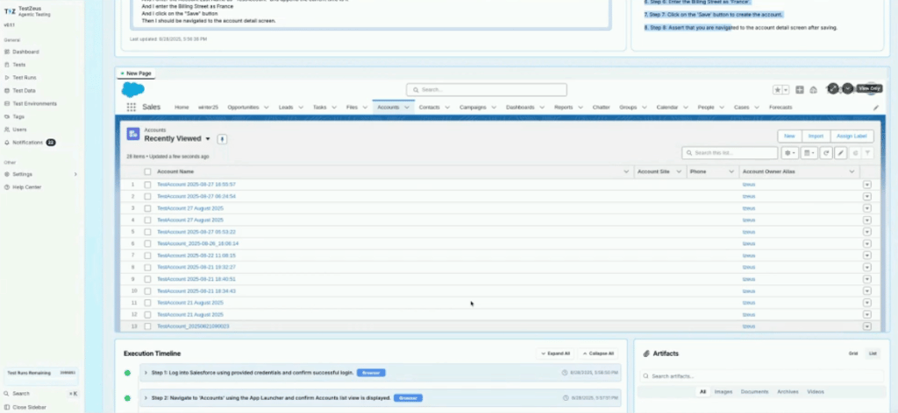Open Test Data in the sidebar

click(24, 91)
